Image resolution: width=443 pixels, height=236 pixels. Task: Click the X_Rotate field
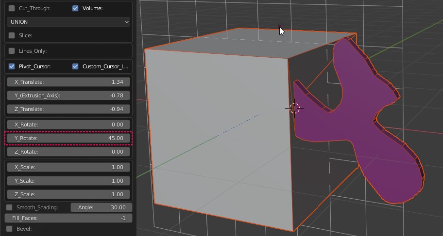click(x=68, y=125)
